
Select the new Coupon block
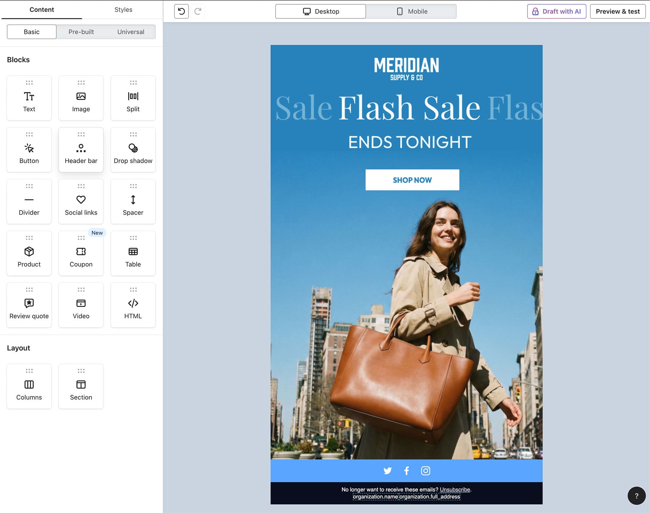pyautogui.click(x=81, y=253)
